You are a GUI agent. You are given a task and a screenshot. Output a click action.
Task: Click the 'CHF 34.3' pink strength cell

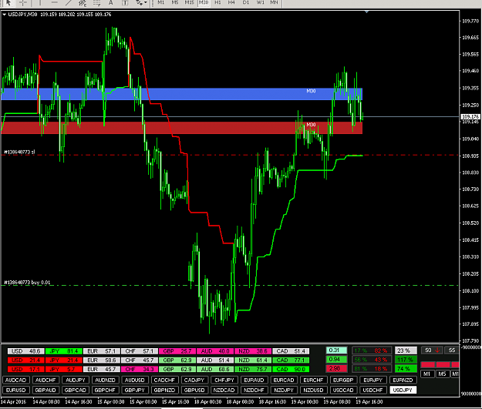140,369
